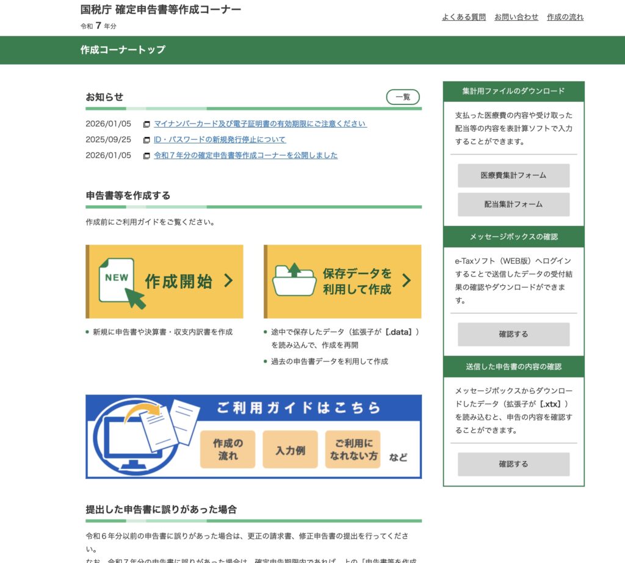Select the ご利用になれない方 tile in the banner

(x=353, y=450)
